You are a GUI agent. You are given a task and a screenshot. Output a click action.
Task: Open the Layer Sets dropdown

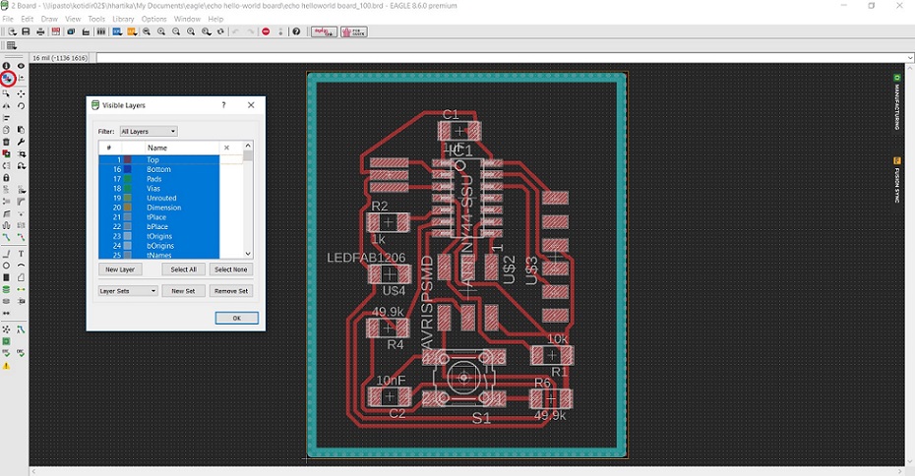tap(128, 290)
